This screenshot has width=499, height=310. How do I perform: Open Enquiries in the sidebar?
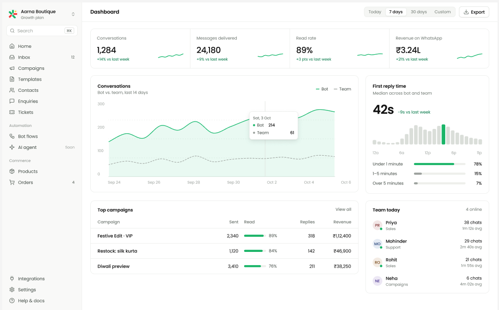42,101
